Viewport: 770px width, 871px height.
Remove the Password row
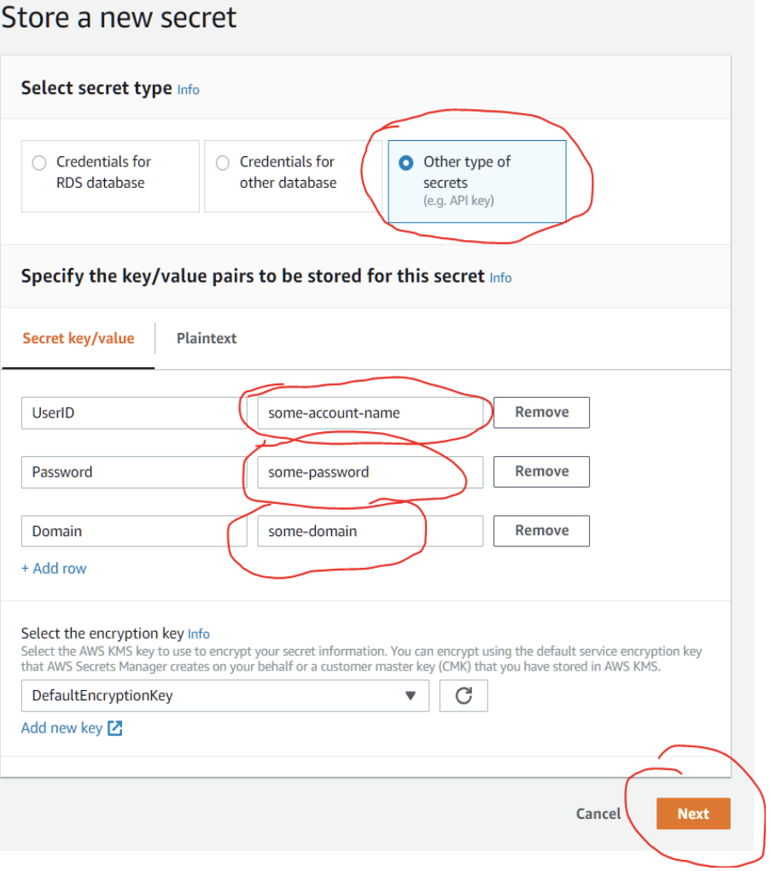542,471
